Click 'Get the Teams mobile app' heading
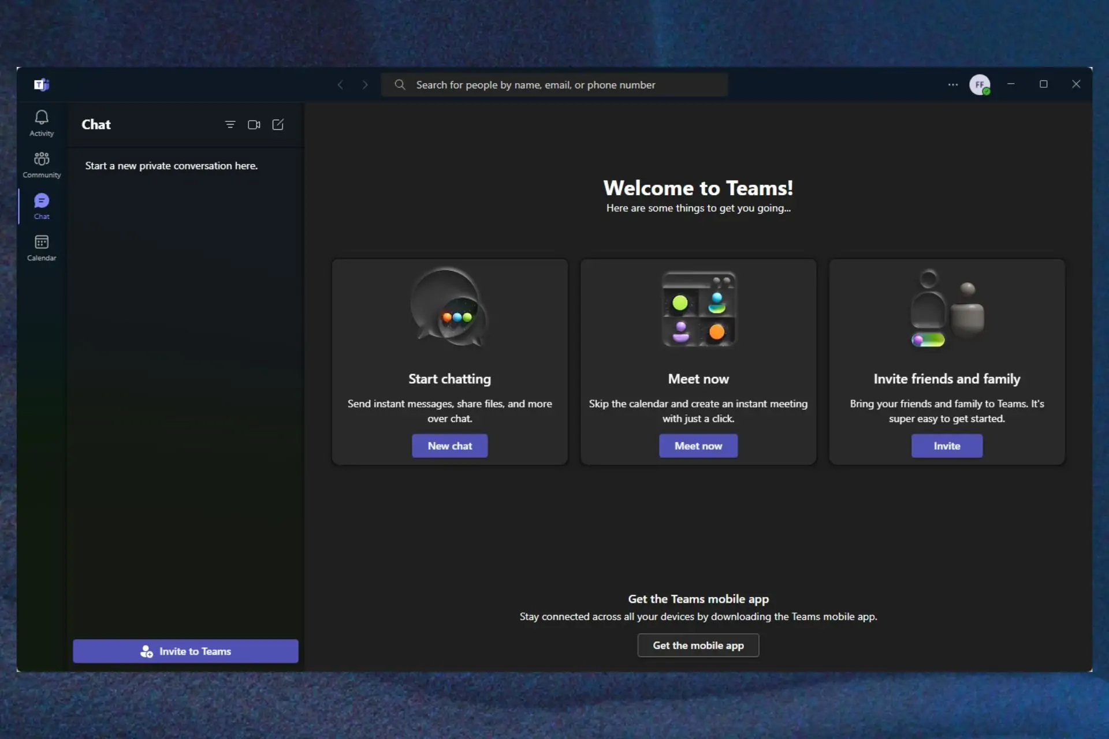This screenshot has height=739, width=1109. click(698, 599)
